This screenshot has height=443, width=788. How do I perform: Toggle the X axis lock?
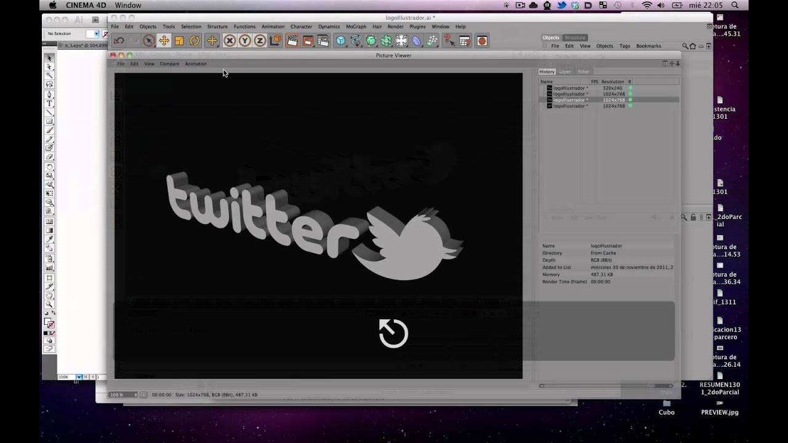pyautogui.click(x=230, y=41)
